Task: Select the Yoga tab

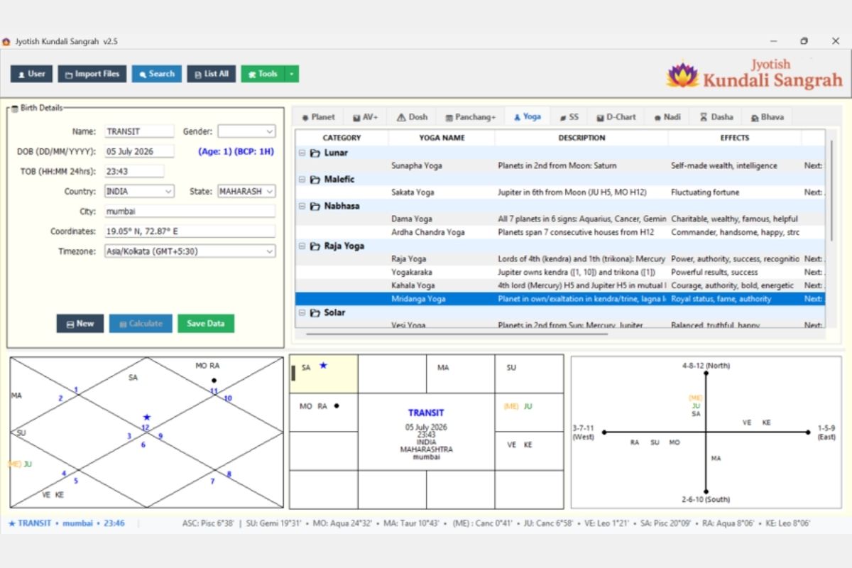Action: pos(527,116)
